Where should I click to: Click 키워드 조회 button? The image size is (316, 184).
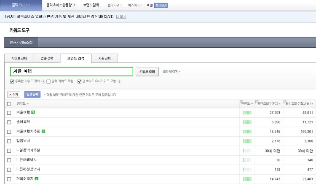pyautogui.click(x=147, y=72)
